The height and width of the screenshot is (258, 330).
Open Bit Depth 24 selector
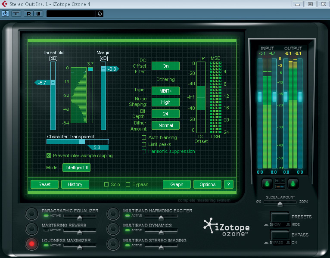[x=165, y=114]
